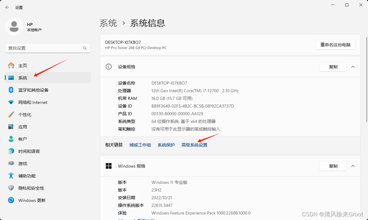Collapse the Windows 规格 section chevron
Viewport: 368px width, 220px height.
(x=353, y=166)
